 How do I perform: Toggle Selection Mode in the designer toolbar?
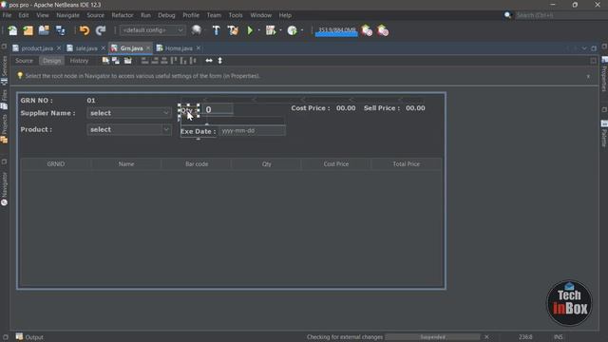point(105,61)
